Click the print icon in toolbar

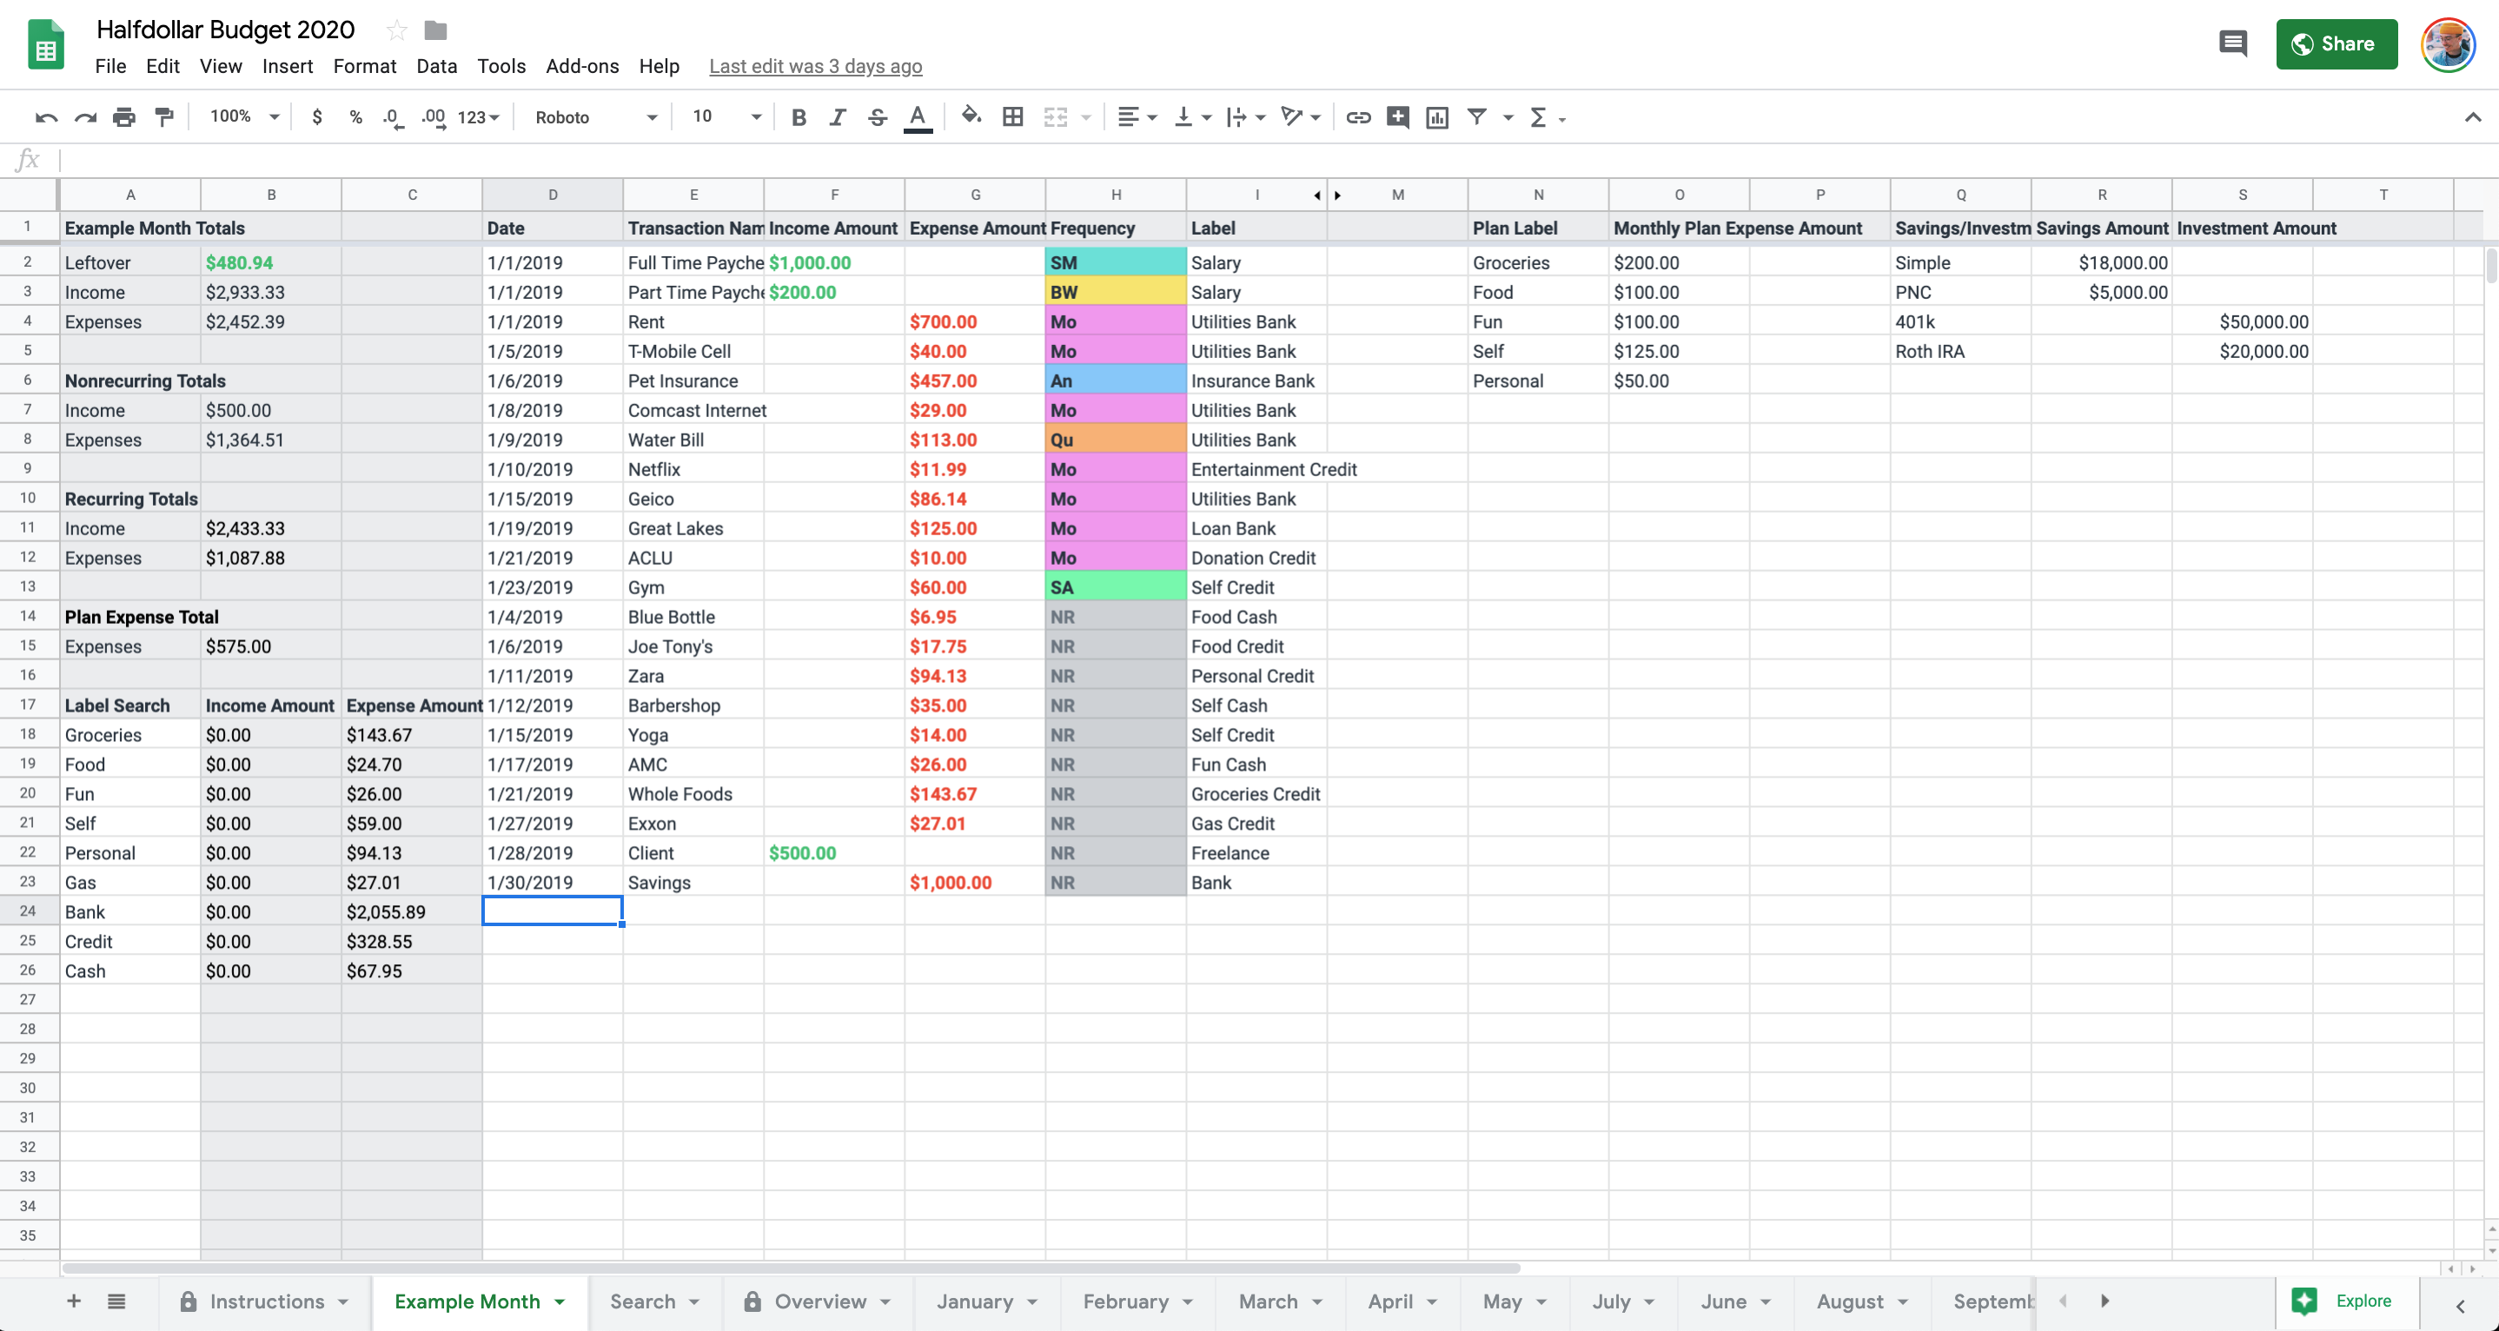pos(124,117)
